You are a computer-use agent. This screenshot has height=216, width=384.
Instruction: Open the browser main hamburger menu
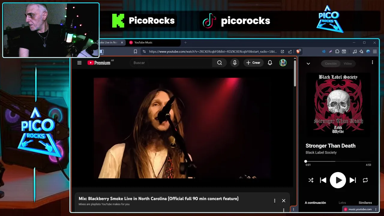pos(375,52)
